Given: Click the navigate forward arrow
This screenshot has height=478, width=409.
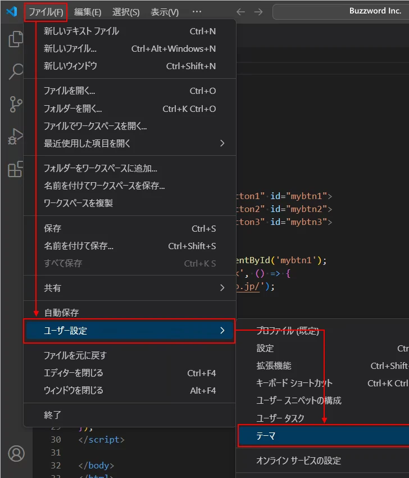Looking at the screenshot, I should coord(258,12).
